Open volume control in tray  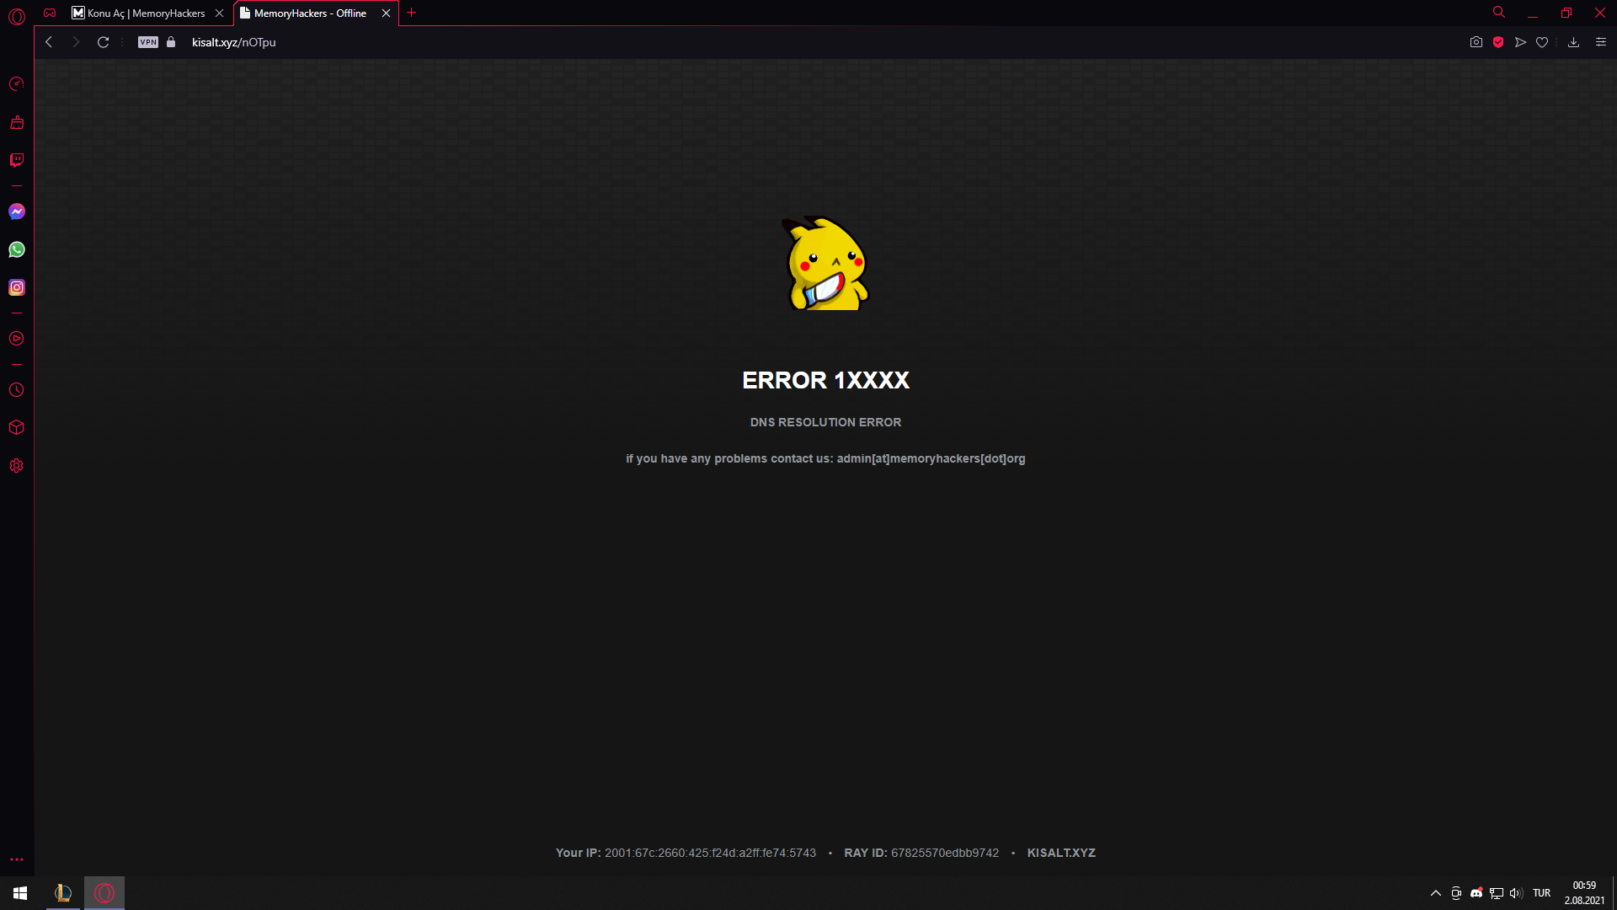click(x=1516, y=893)
